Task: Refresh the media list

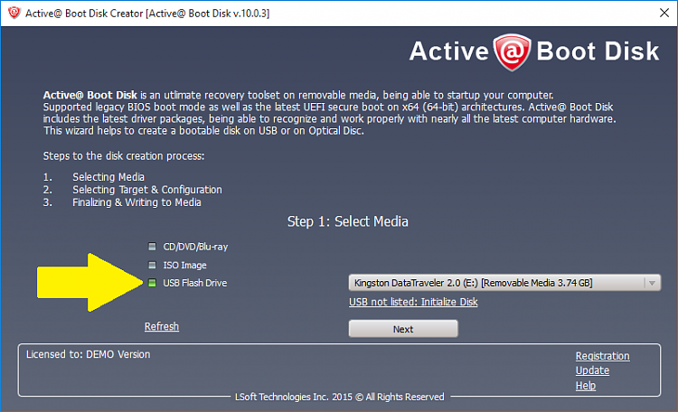Action: [x=161, y=326]
